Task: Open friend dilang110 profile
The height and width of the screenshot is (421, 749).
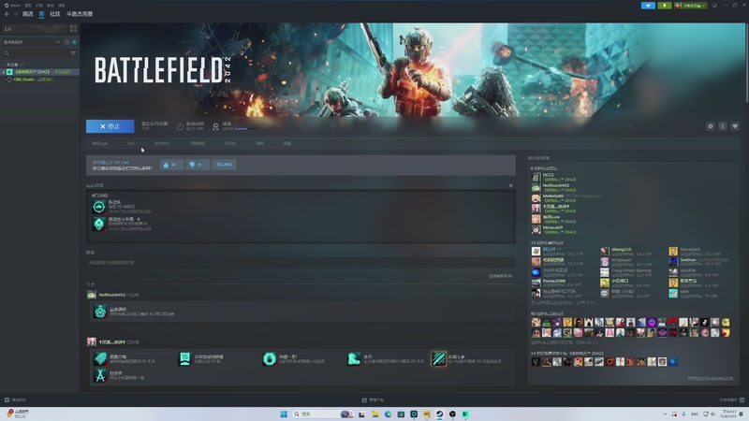Action: click(621, 250)
